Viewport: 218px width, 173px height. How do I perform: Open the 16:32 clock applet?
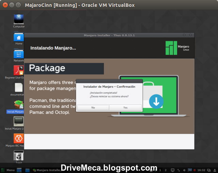coord(201,170)
